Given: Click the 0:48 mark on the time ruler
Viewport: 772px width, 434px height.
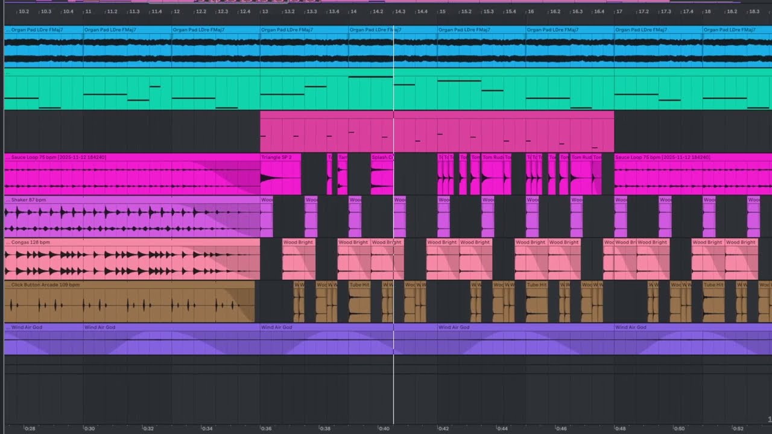Looking at the screenshot, I should (620, 429).
